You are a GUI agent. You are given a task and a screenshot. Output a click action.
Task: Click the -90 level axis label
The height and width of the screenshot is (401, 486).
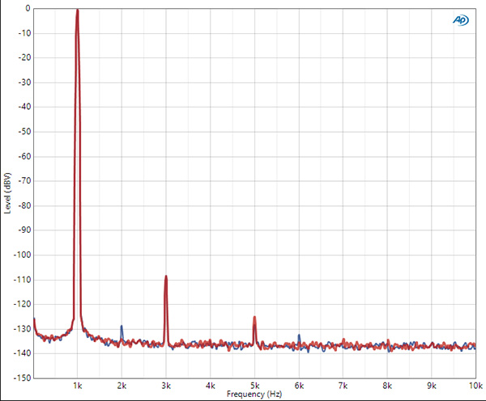24,230
